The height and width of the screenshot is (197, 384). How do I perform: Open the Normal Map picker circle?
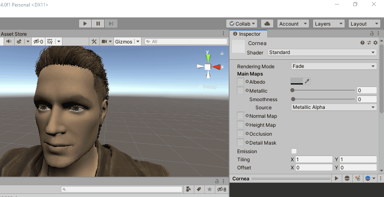[247, 116]
